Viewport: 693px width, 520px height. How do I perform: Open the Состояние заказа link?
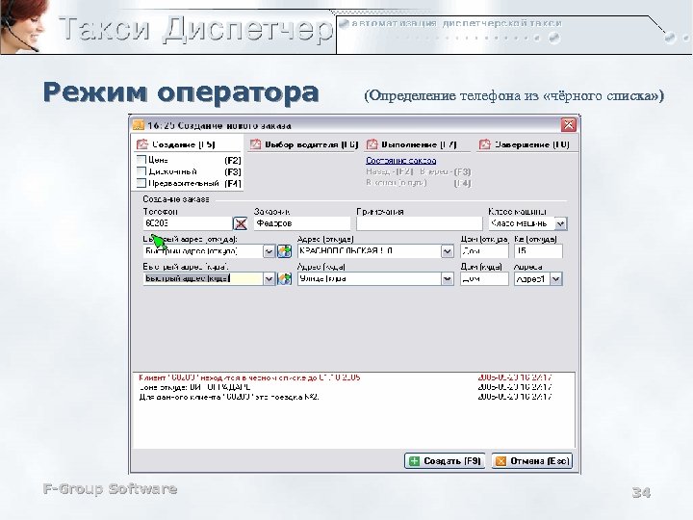(x=400, y=161)
